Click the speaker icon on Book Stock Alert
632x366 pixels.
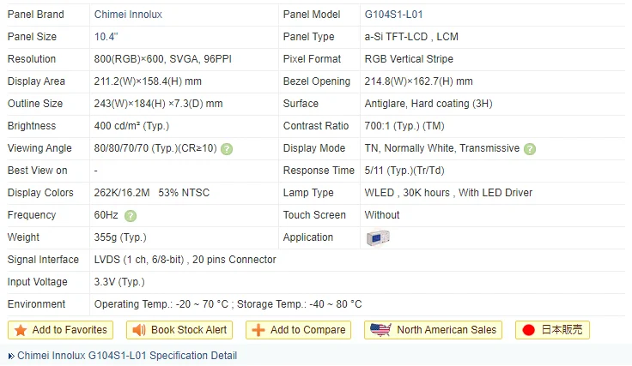click(138, 330)
